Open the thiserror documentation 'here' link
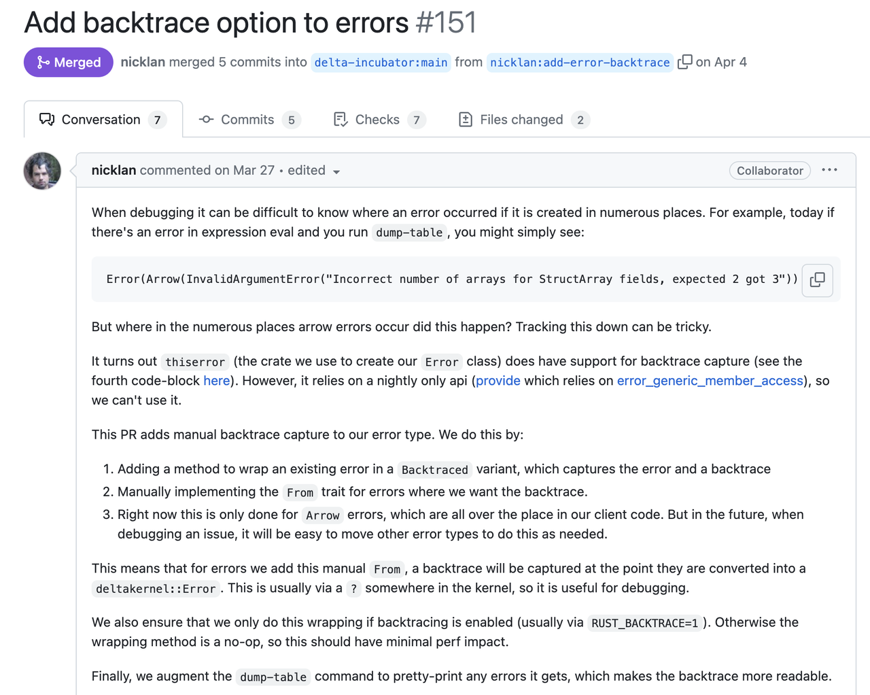 point(216,380)
